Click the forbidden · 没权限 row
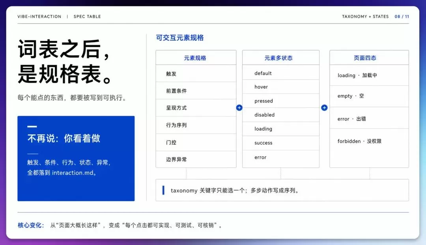Screen dimensions: 426x245 click(369, 148)
